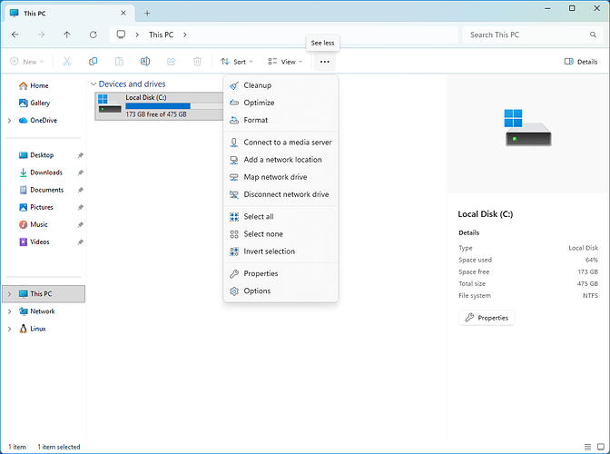This screenshot has height=454, width=610.
Task: Unpin Downloads via its pin icon
Action: [81, 173]
